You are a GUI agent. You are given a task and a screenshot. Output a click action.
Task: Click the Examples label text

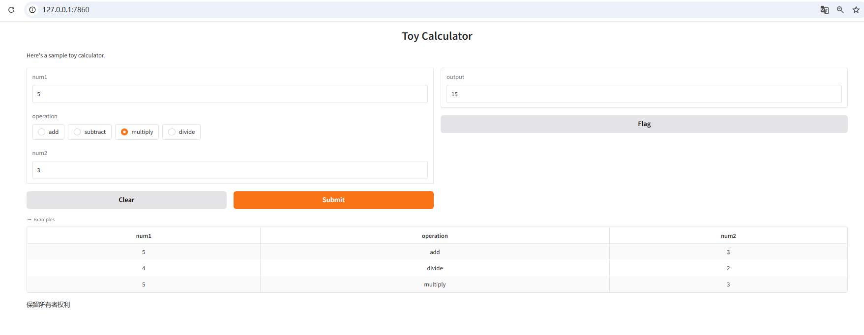point(44,220)
